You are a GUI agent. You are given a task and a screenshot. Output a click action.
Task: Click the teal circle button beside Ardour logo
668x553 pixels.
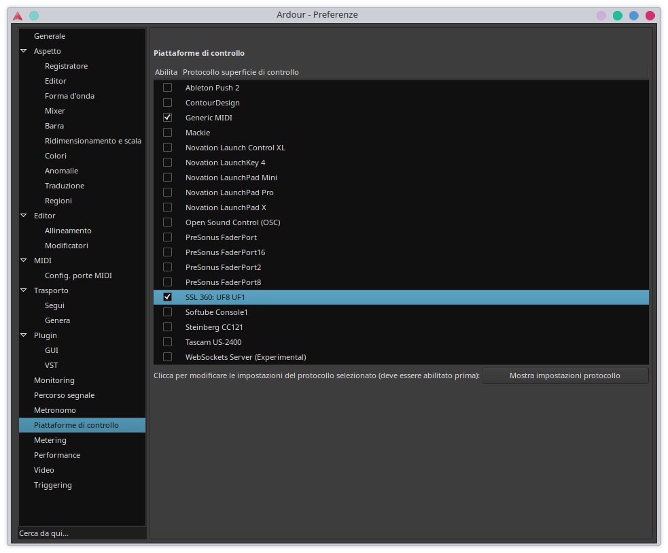tap(34, 15)
